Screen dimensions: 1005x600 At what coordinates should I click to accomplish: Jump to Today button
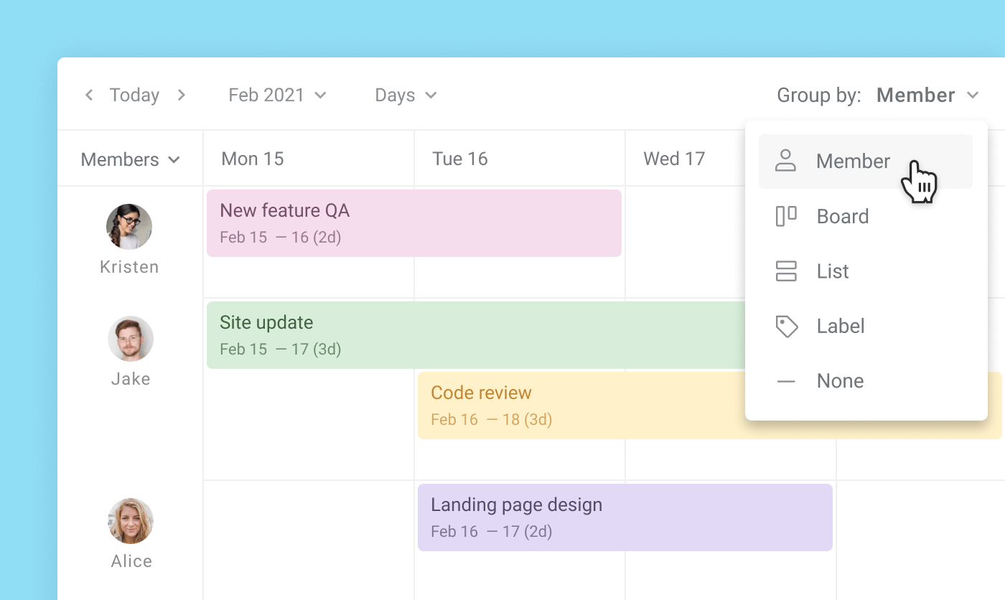(x=134, y=95)
